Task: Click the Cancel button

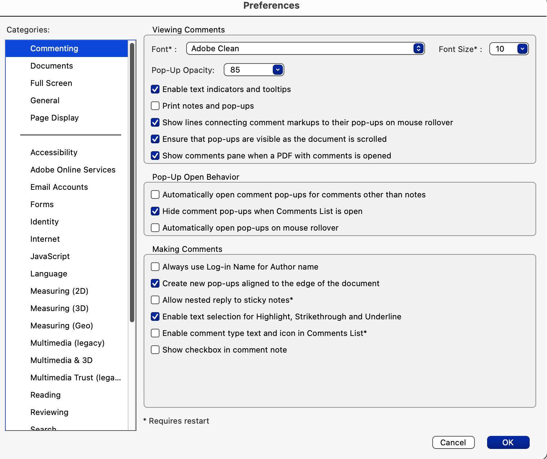Action: (x=453, y=442)
